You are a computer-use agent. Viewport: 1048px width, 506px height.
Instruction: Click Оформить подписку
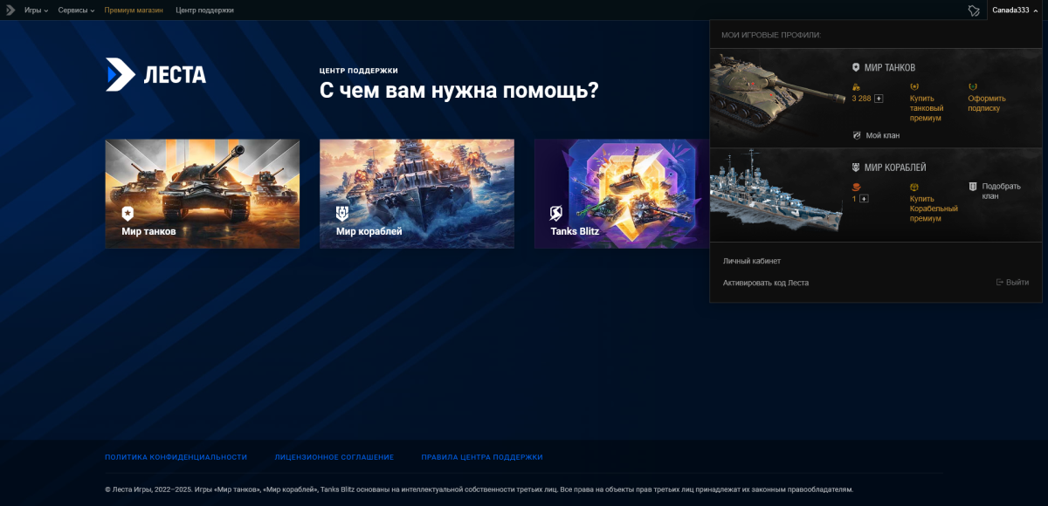coord(987,103)
